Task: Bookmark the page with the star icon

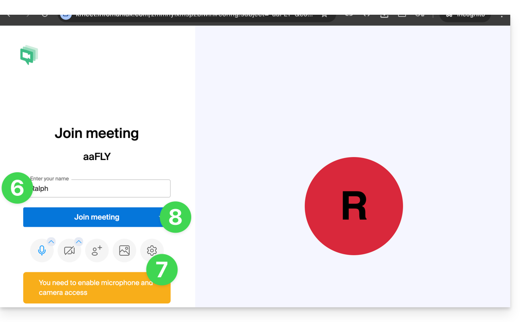Action: 324,15
